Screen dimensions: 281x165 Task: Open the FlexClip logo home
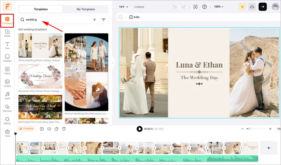pos(7,7)
